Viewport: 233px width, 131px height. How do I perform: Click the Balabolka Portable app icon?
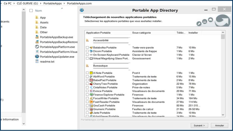[x=91, y=48]
